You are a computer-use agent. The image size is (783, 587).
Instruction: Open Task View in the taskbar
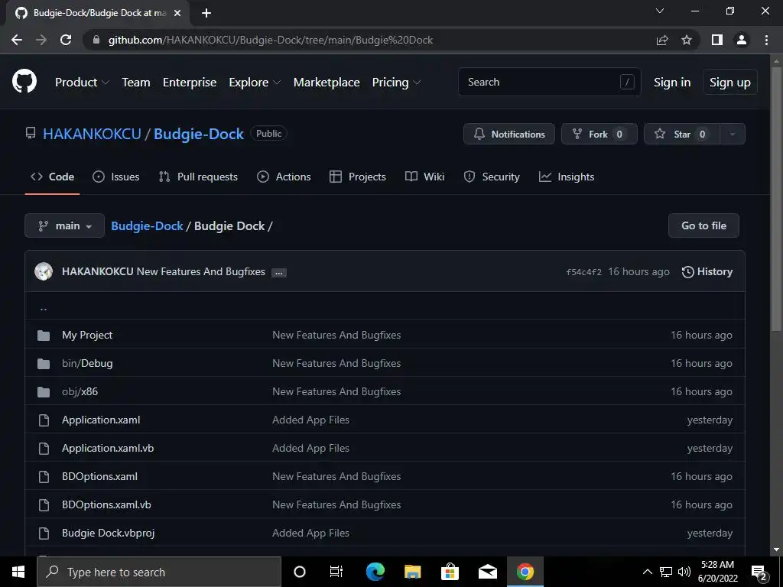tap(336, 572)
